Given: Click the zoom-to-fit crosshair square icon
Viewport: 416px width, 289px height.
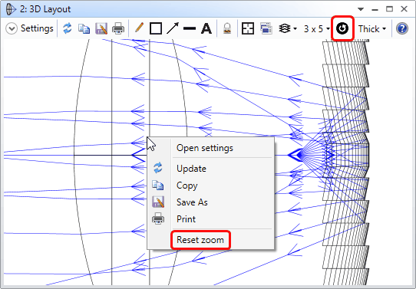Looking at the screenshot, I should [x=248, y=28].
